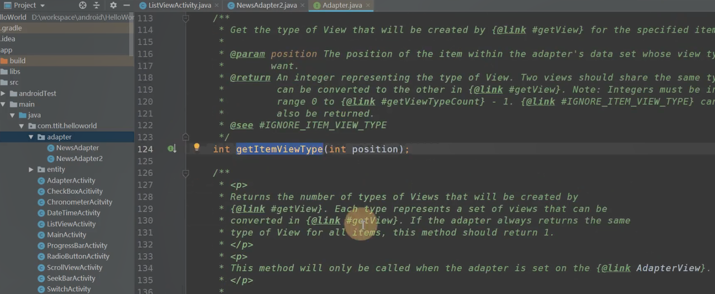Click the fold marker at line 113
Screen dimensions: 715x294
click(x=185, y=18)
